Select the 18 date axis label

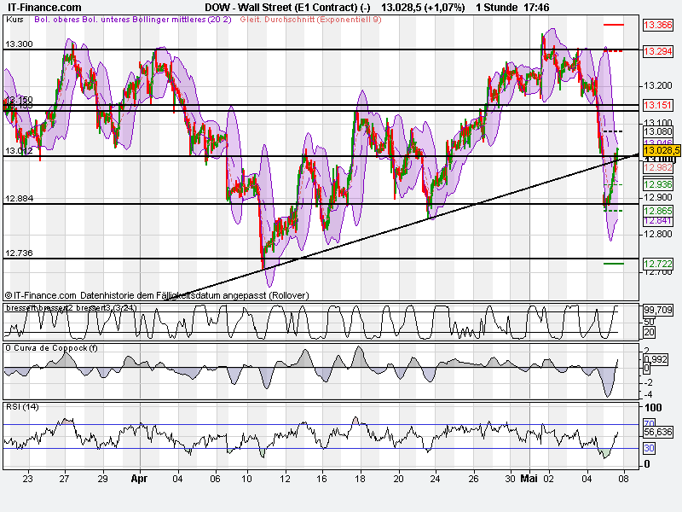360,479
